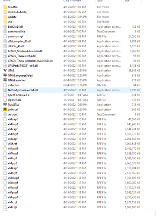Click the 5/26/2022 7:00 PM date
This screenshot has height=216, width=156.
pos(75,32)
